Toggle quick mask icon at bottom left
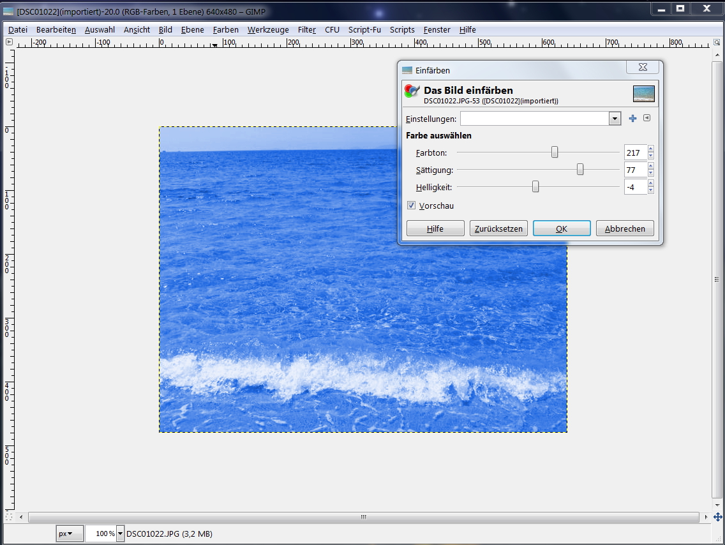The image size is (725, 545). 9,517
